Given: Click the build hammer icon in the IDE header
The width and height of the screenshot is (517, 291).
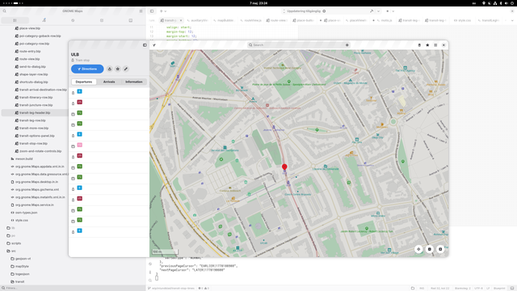Looking at the screenshot, I should point(372,11).
